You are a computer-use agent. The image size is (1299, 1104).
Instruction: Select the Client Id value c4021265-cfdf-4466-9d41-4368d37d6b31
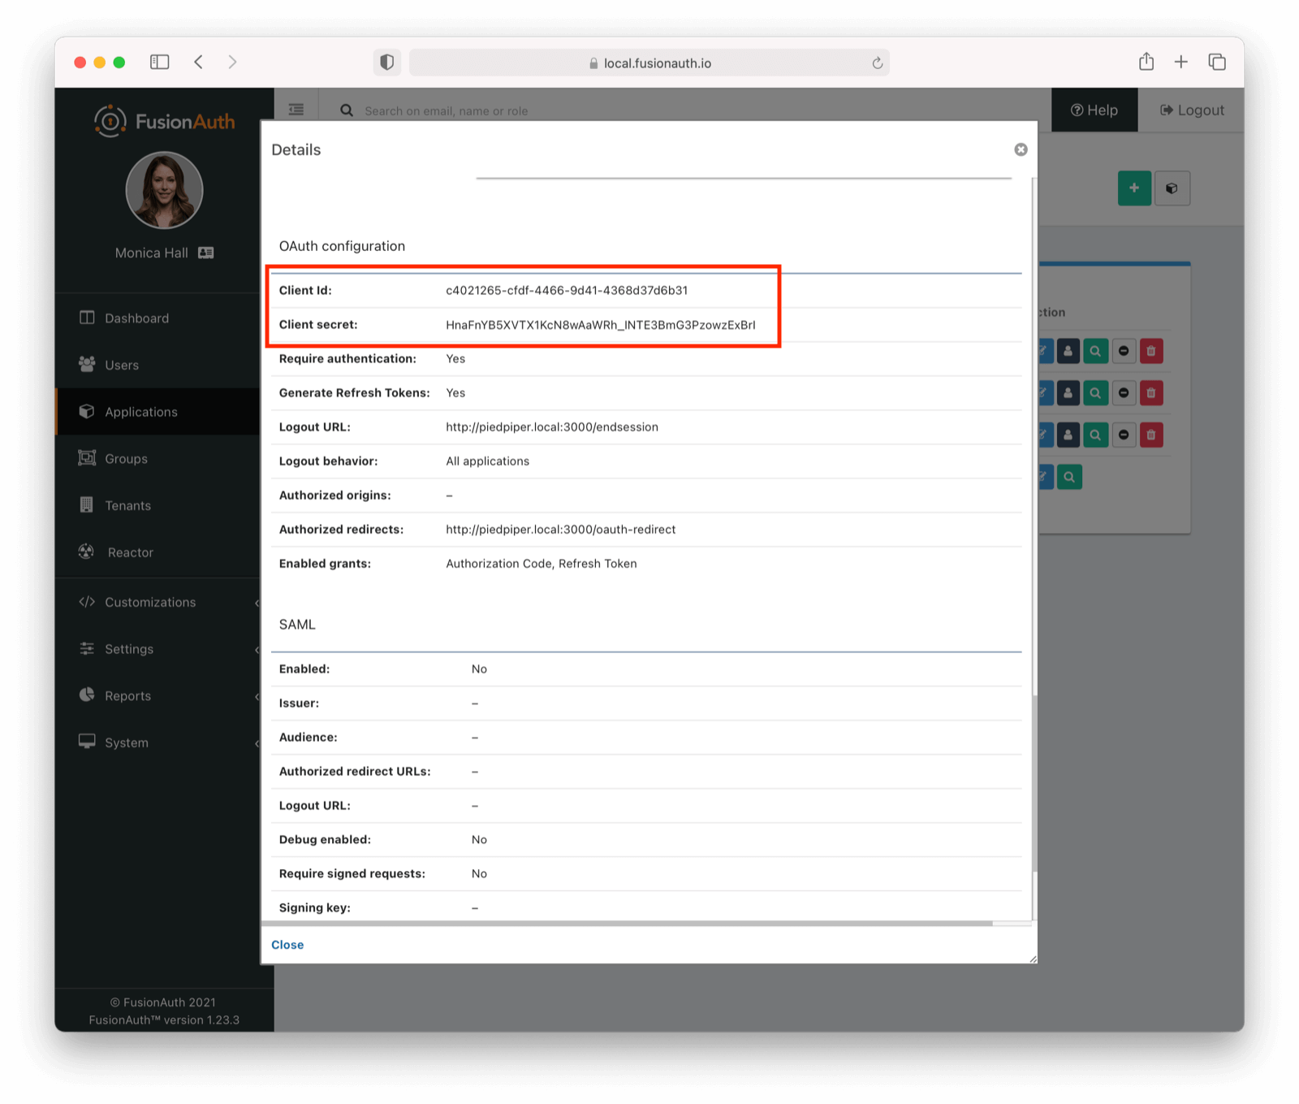pyautogui.click(x=567, y=290)
